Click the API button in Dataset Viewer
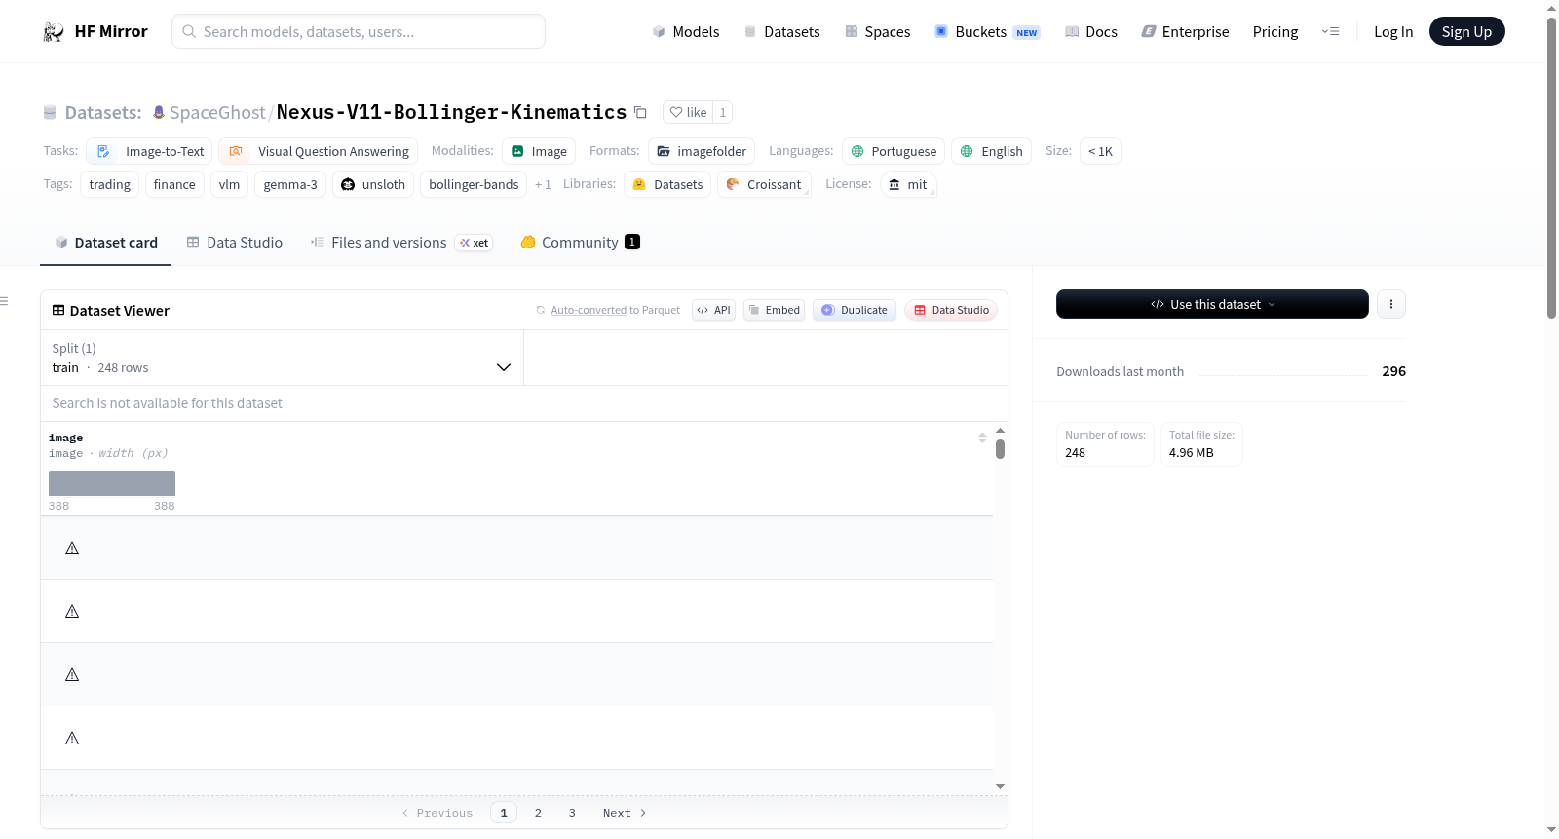The image size is (1559, 839). pos(713,310)
